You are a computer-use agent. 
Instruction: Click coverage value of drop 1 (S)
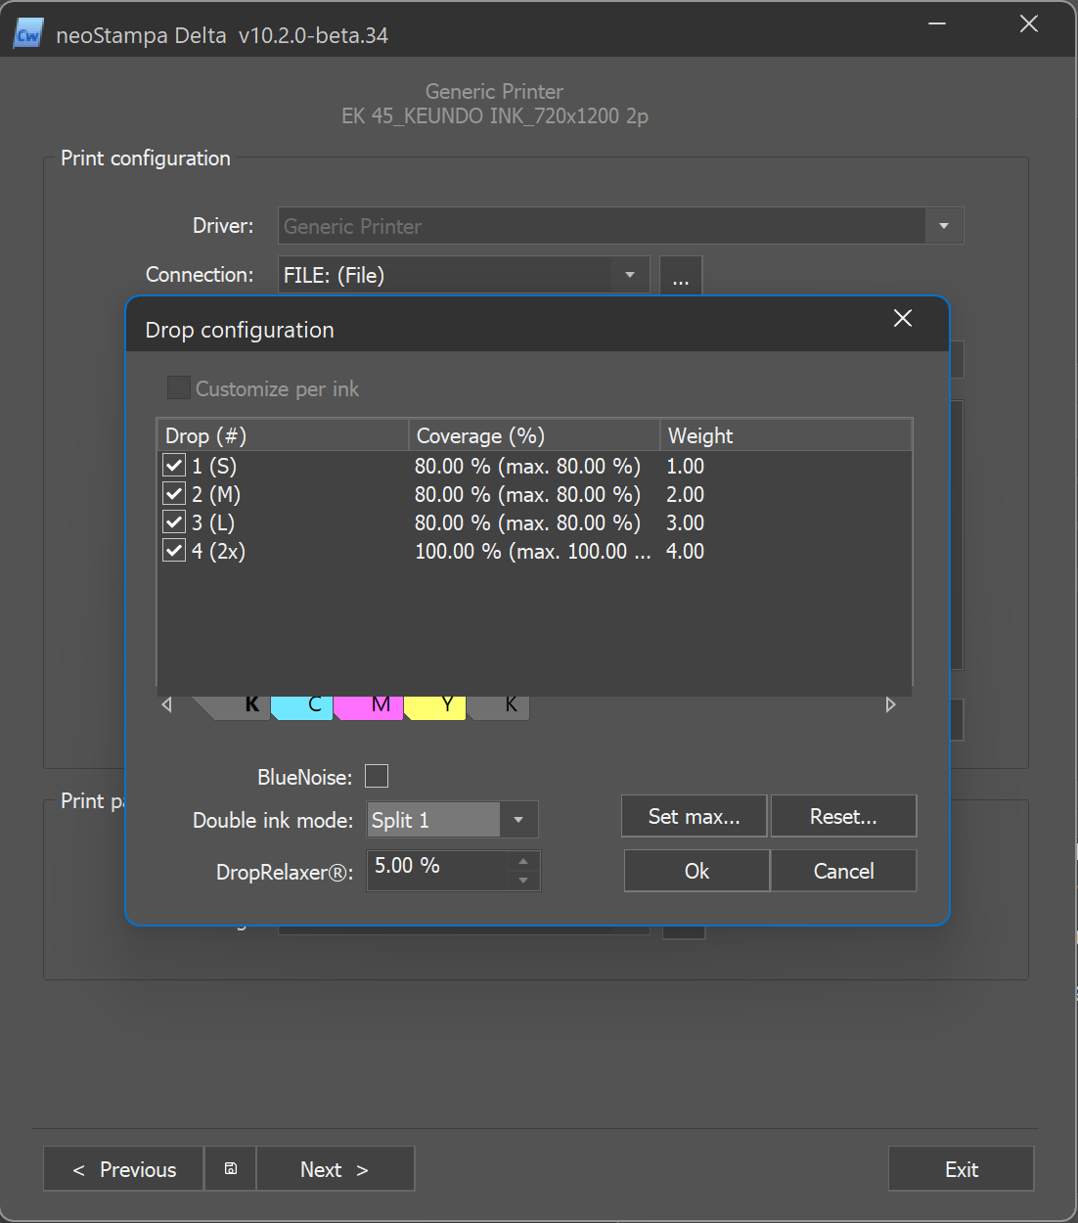pyautogui.click(x=527, y=466)
